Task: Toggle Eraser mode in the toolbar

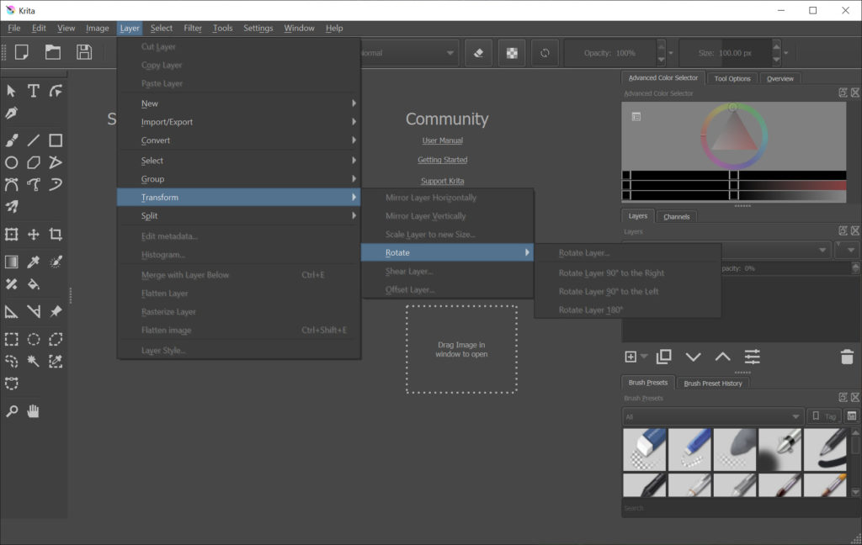Action: point(478,53)
